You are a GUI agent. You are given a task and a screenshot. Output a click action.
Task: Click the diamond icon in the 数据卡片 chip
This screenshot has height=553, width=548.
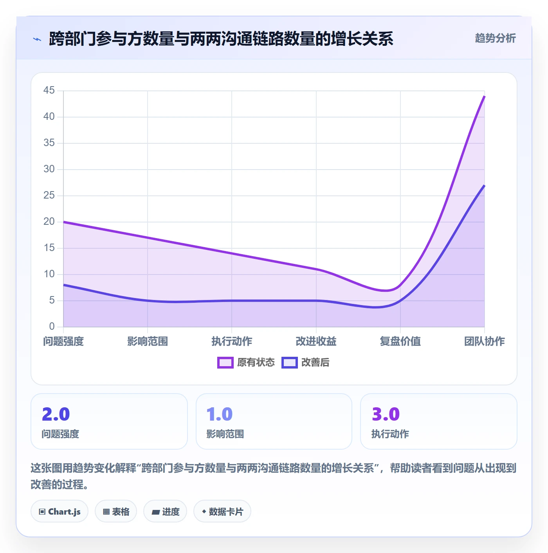pyautogui.click(x=204, y=511)
